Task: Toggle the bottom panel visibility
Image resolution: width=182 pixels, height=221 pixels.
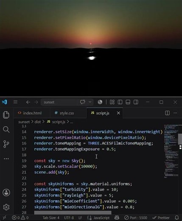Action: [128, 102]
